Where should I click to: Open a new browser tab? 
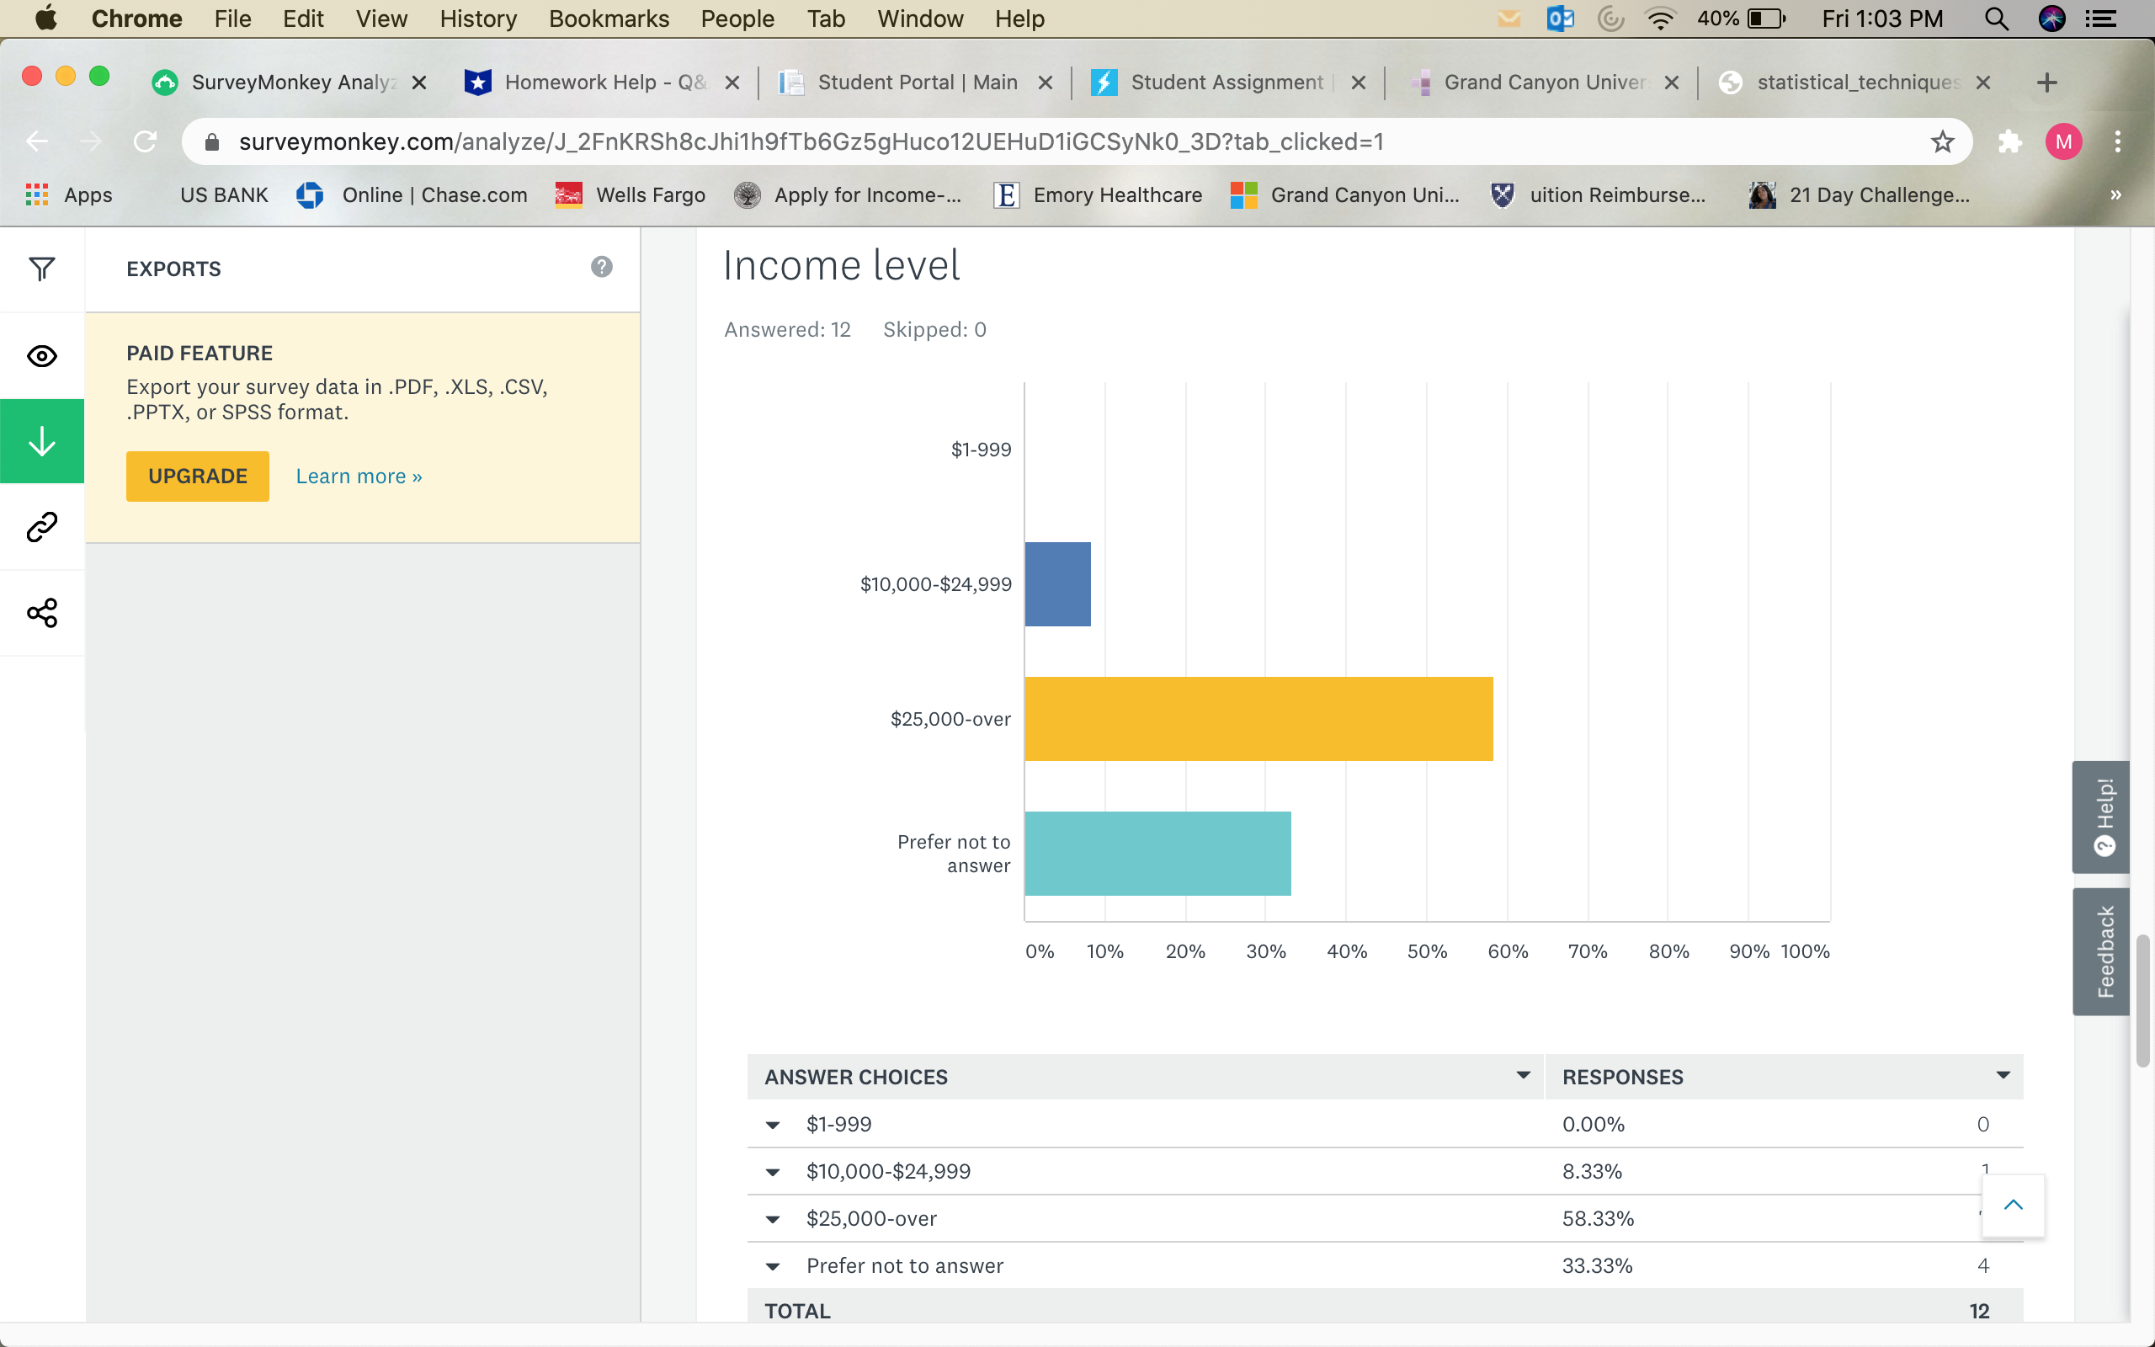pos(2047,83)
